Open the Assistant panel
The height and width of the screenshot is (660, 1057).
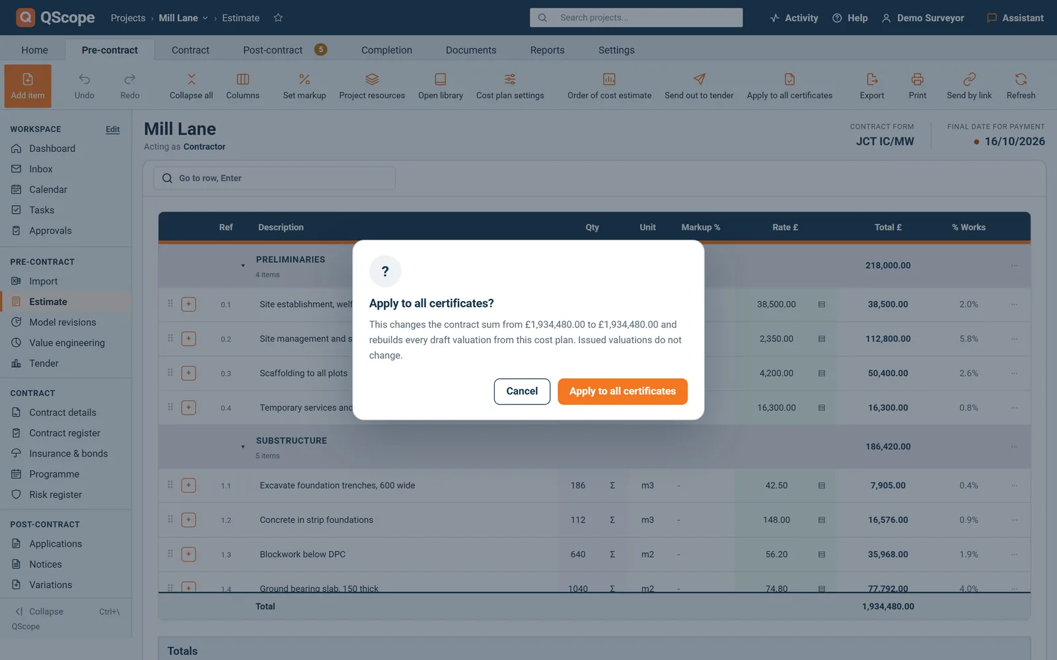point(1015,18)
